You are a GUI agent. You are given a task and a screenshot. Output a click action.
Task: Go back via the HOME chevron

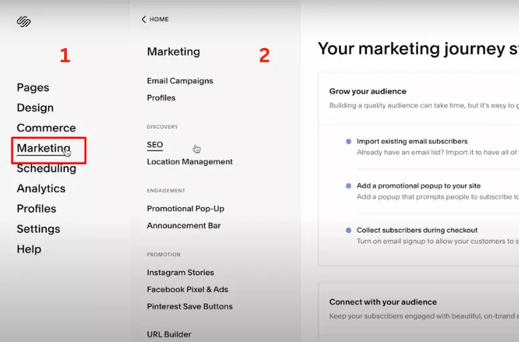tap(144, 19)
